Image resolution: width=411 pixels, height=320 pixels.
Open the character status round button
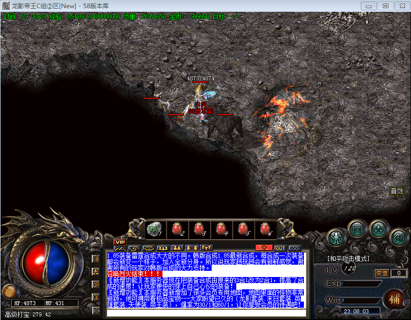coord(336,238)
